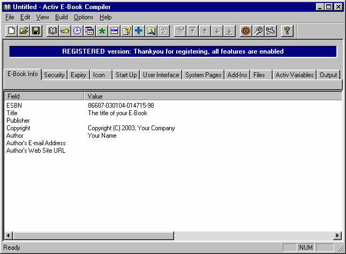Click the NUM status bar indicator
This screenshot has height=254, width=346.
306,248
